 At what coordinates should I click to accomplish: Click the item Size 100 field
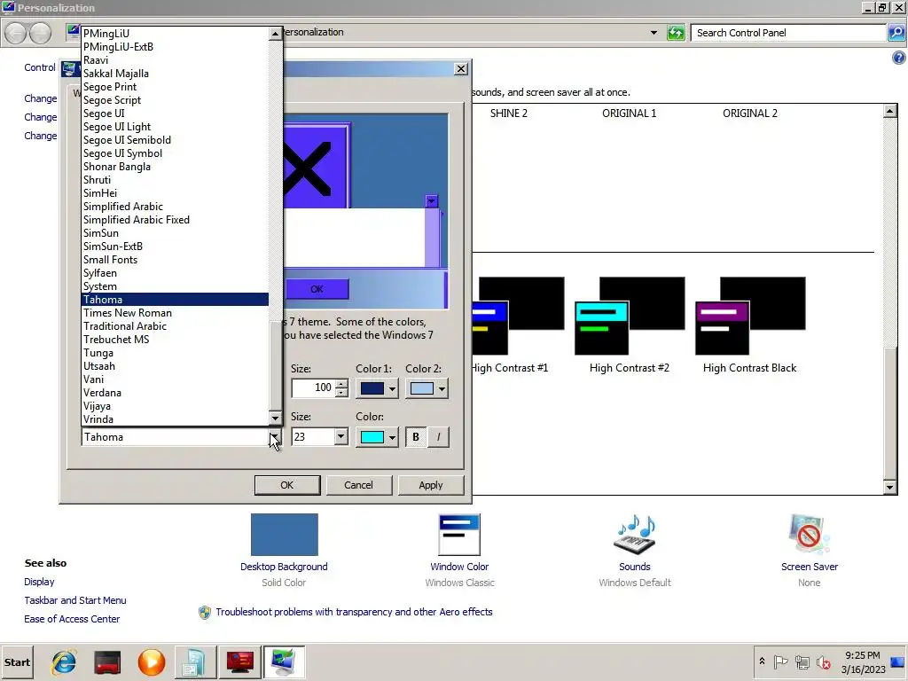[x=314, y=387]
